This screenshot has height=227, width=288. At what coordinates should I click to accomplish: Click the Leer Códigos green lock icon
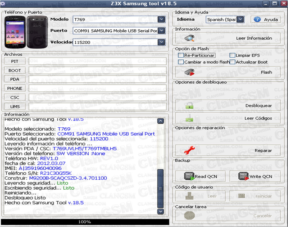pyautogui.click(x=189, y=118)
